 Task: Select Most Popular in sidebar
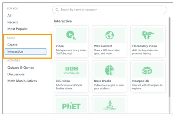(17, 29)
